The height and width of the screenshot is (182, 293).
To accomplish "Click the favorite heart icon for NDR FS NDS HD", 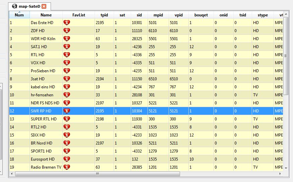I will tap(67, 103).
